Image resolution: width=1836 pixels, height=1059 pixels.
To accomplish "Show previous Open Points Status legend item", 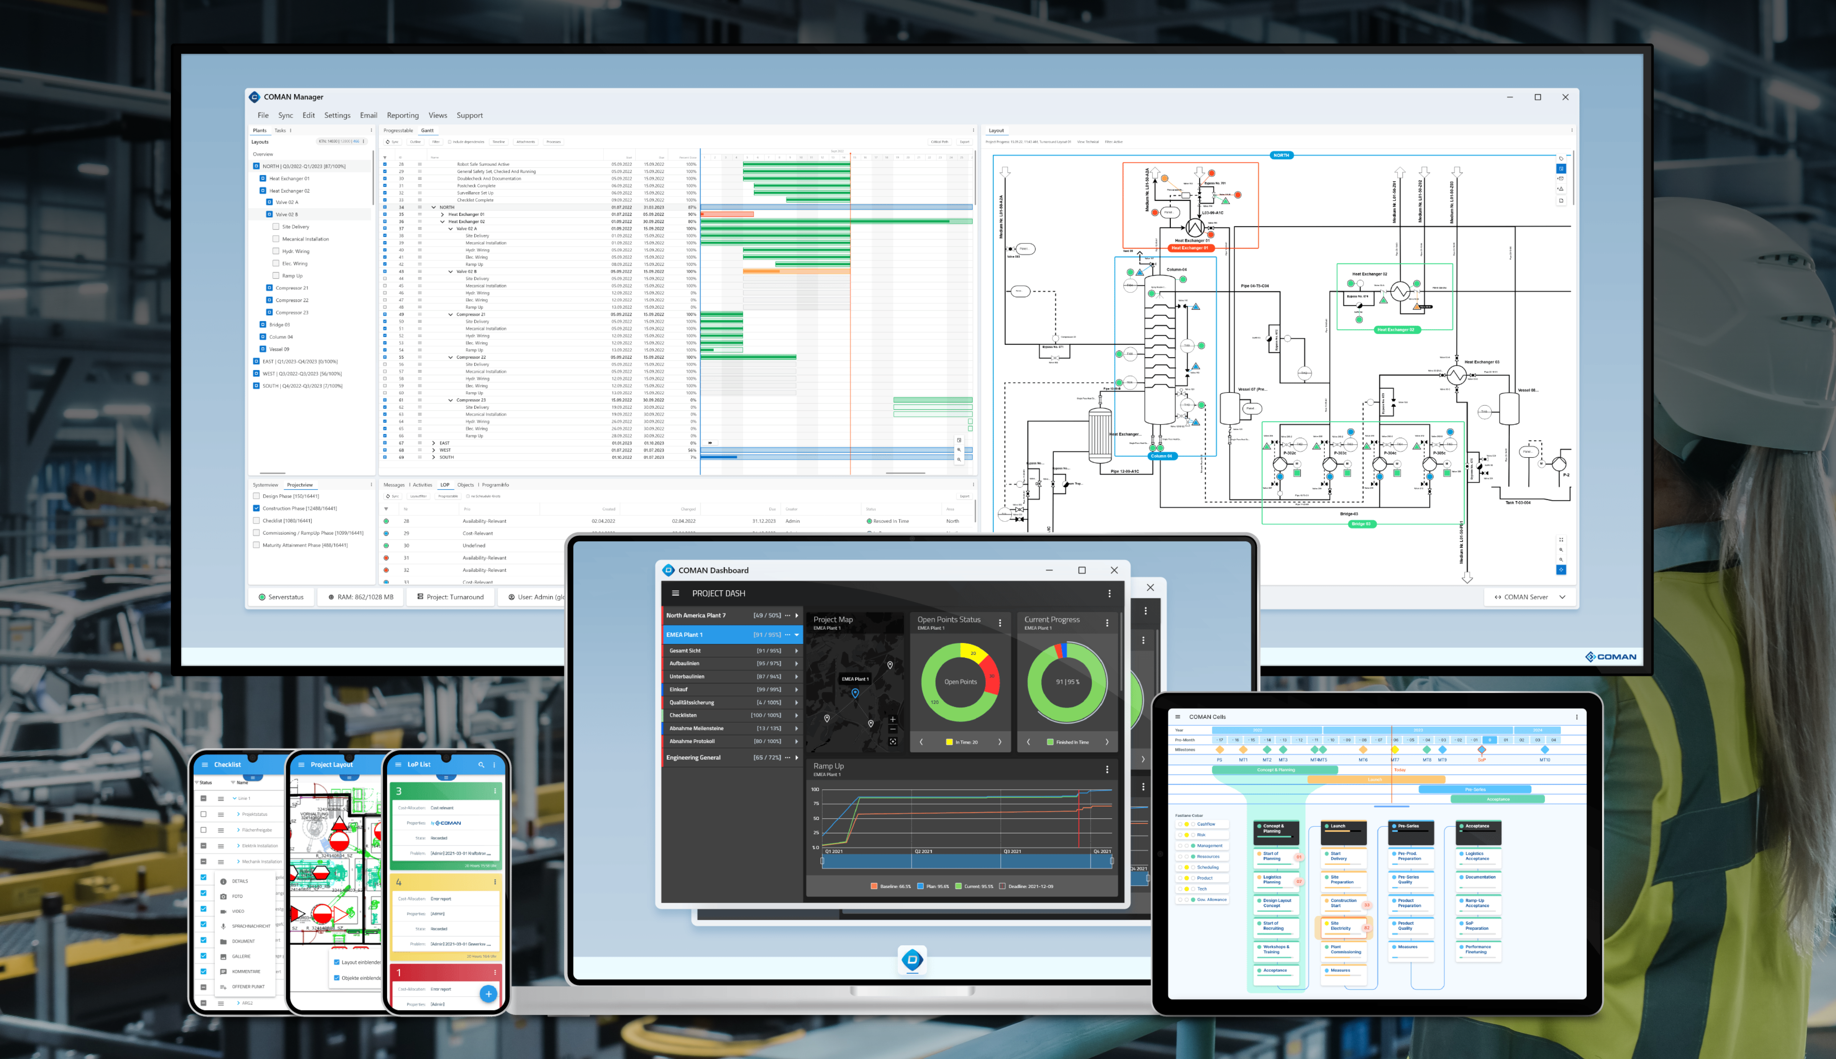I will [x=921, y=742].
